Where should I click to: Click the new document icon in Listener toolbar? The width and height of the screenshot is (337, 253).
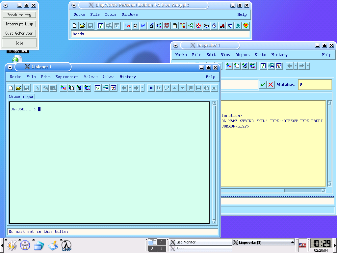(x=11, y=88)
